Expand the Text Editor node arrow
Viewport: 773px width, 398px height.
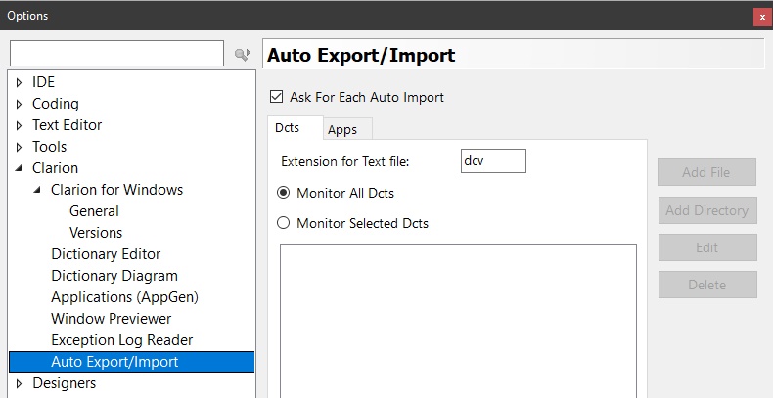tap(19, 125)
